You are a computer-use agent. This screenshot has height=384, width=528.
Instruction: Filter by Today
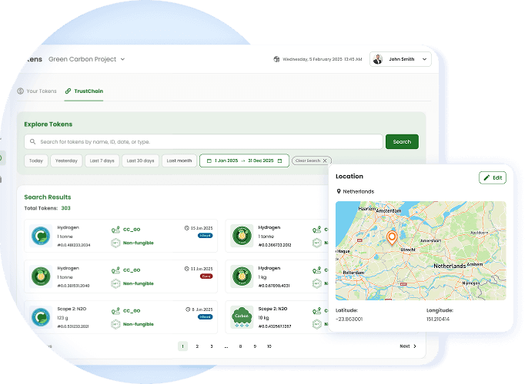pos(36,161)
